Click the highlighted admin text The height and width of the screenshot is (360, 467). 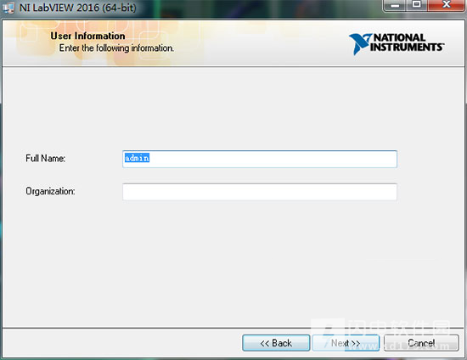(x=137, y=158)
